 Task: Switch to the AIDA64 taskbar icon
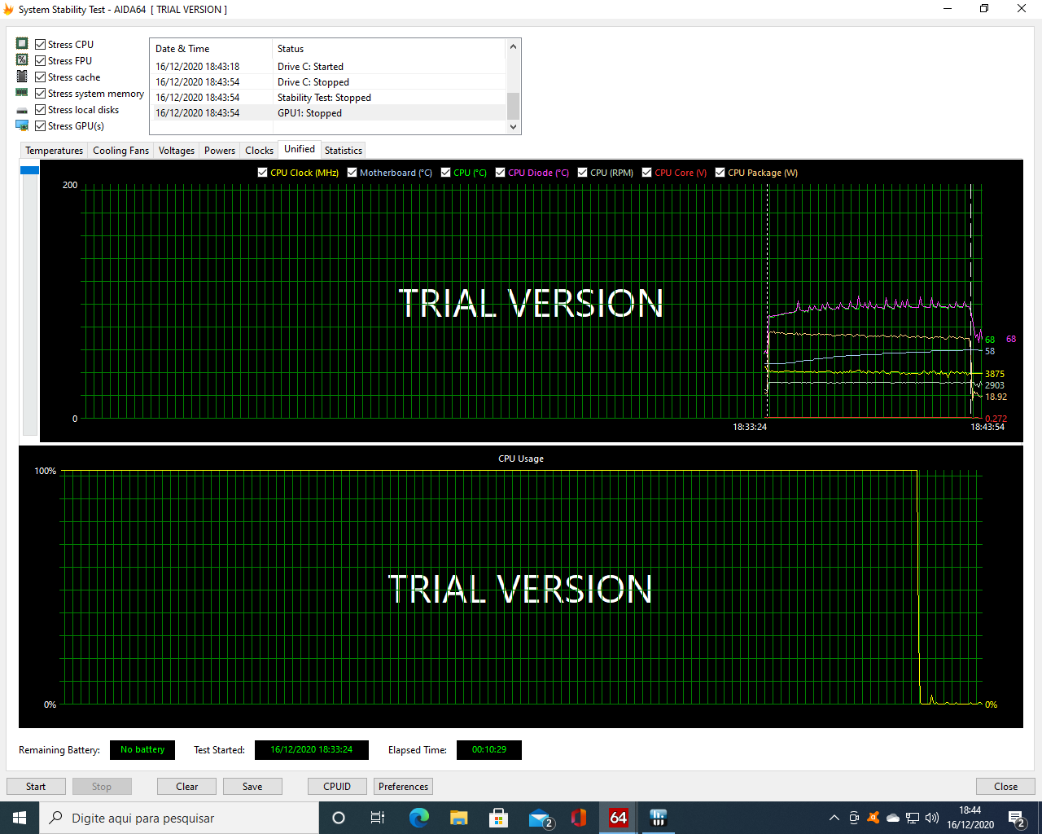[619, 818]
